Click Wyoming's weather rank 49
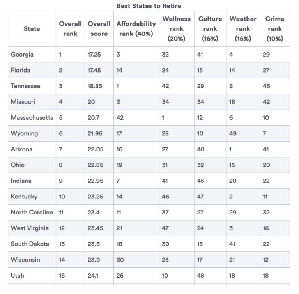The height and width of the screenshot is (294, 299). point(233,133)
